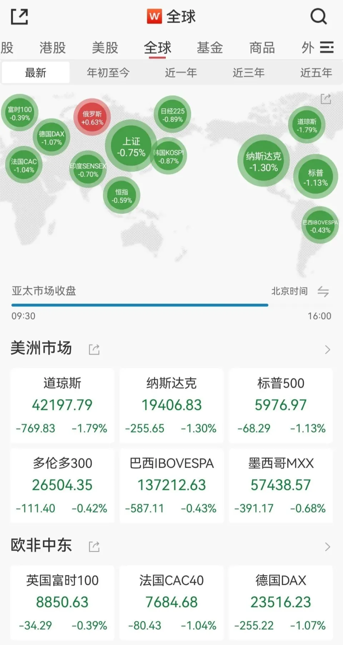Tap the 日经225 -0.89% bubble

point(173,114)
